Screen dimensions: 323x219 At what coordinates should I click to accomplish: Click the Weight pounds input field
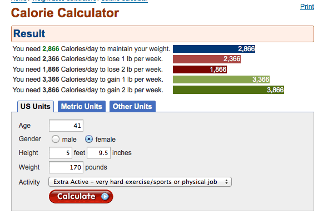point(66,167)
